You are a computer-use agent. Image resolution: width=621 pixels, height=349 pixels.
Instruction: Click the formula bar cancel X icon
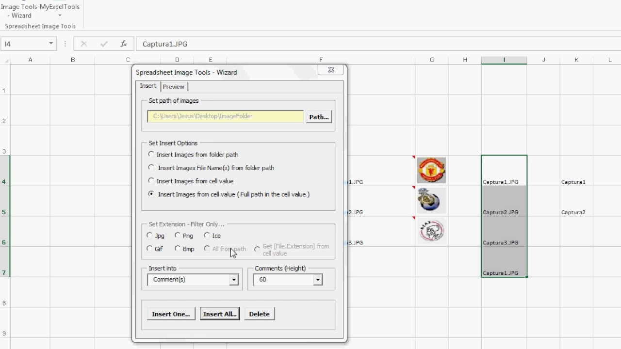tap(83, 44)
